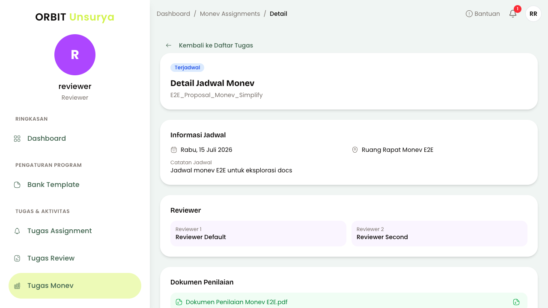Click the Dashboard grid icon
The width and height of the screenshot is (548, 308).
(x=17, y=139)
